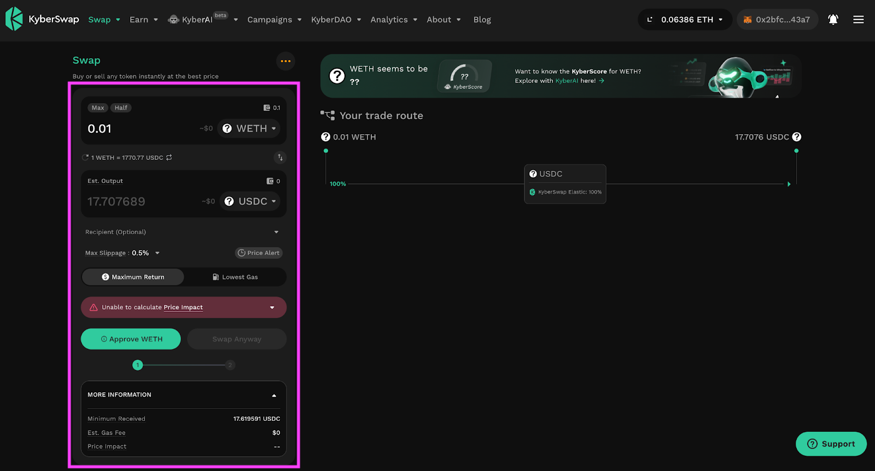Click the wallet balance icon showing 0.1

[267, 108]
